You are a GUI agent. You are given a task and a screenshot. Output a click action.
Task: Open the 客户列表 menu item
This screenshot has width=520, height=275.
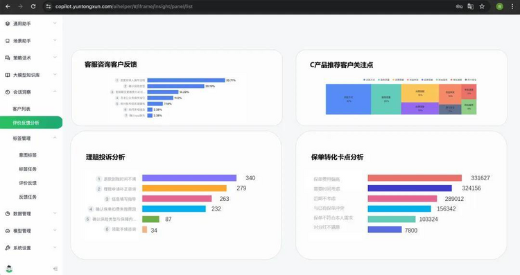(21, 109)
